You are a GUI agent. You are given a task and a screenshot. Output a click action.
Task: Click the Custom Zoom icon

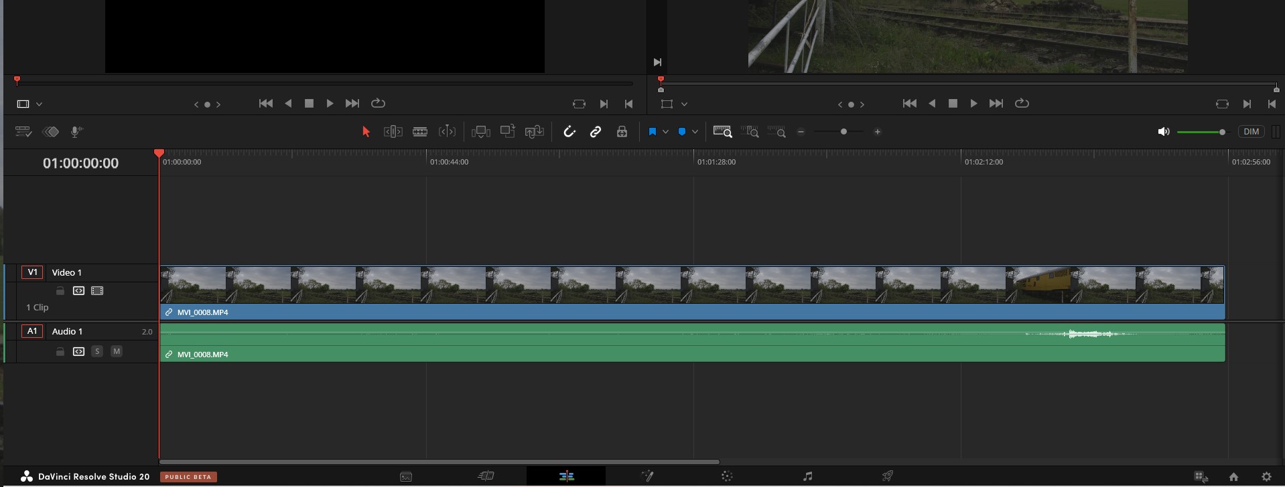click(x=776, y=132)
